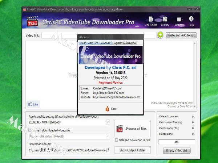Click Released on 18 May 2022 text
The image size is (218, 163).
click(110, 78)
